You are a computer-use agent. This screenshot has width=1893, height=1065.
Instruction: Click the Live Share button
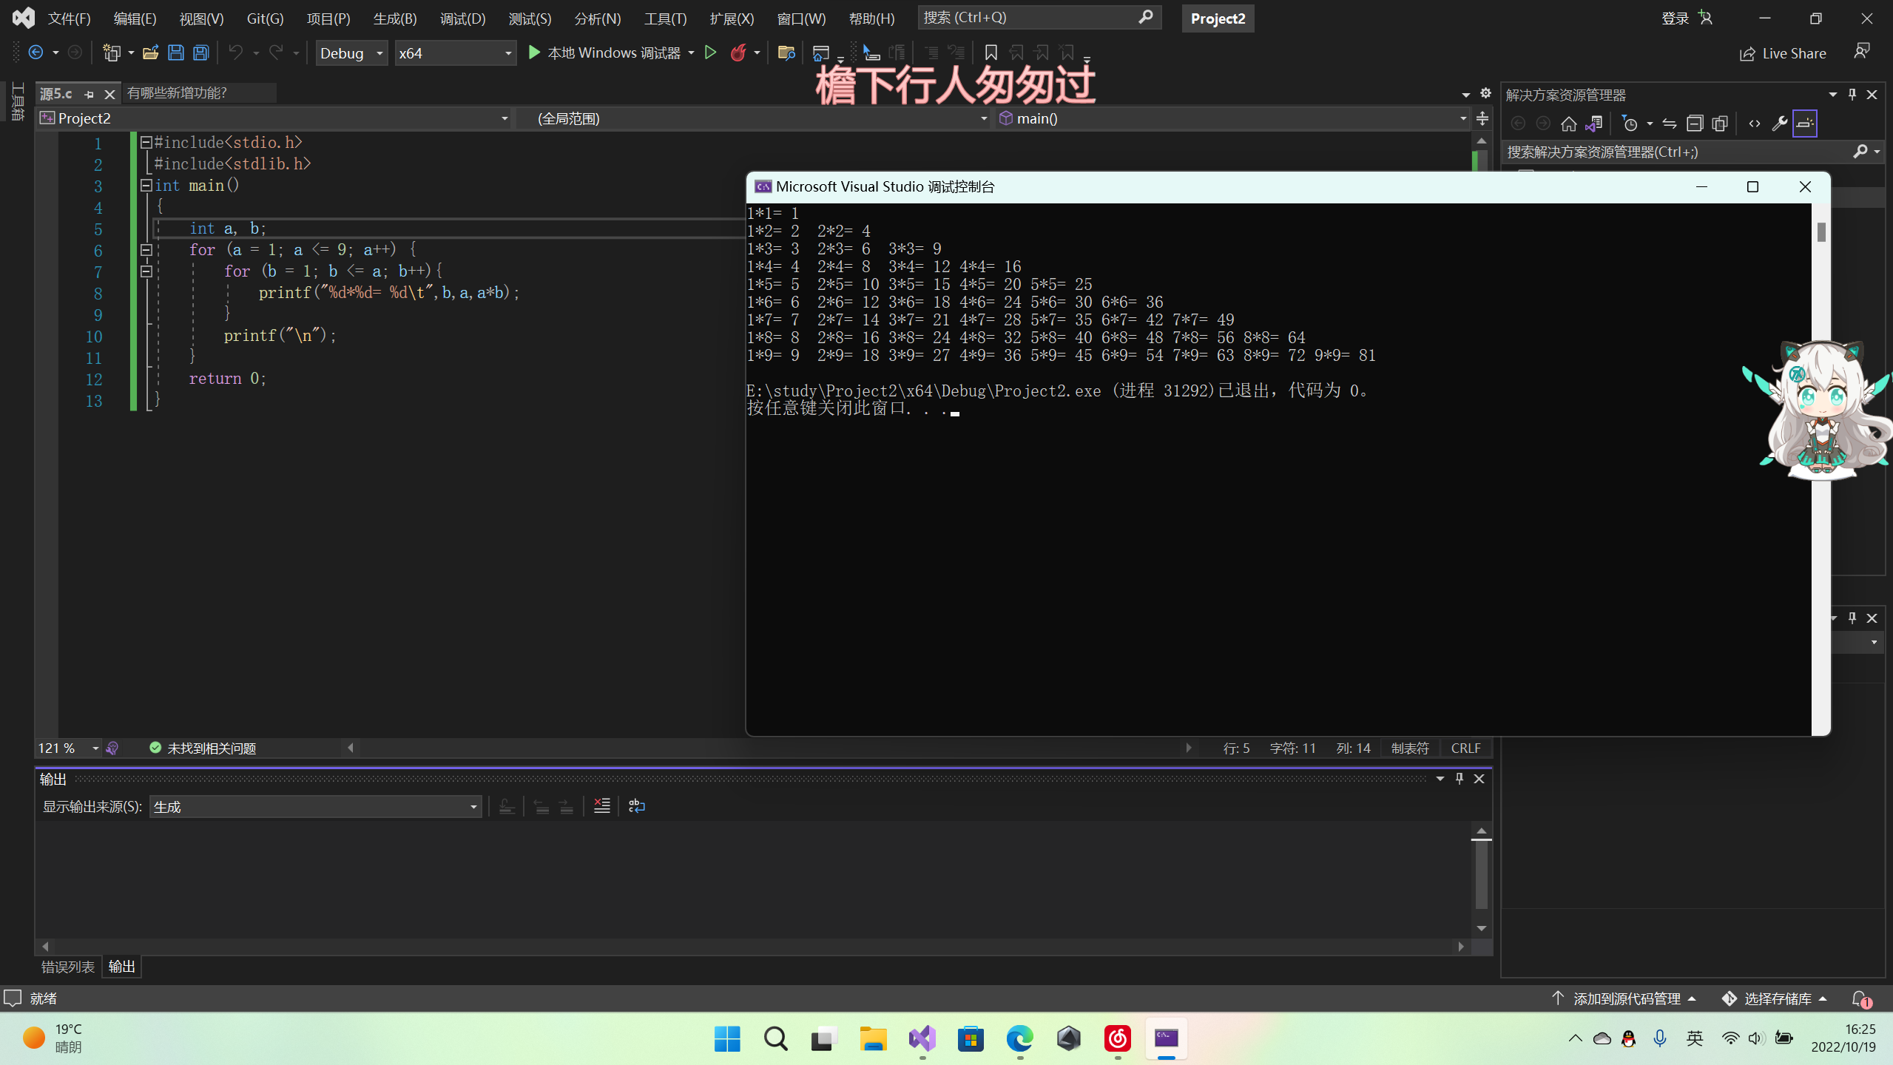click(x=1783, y=53)
